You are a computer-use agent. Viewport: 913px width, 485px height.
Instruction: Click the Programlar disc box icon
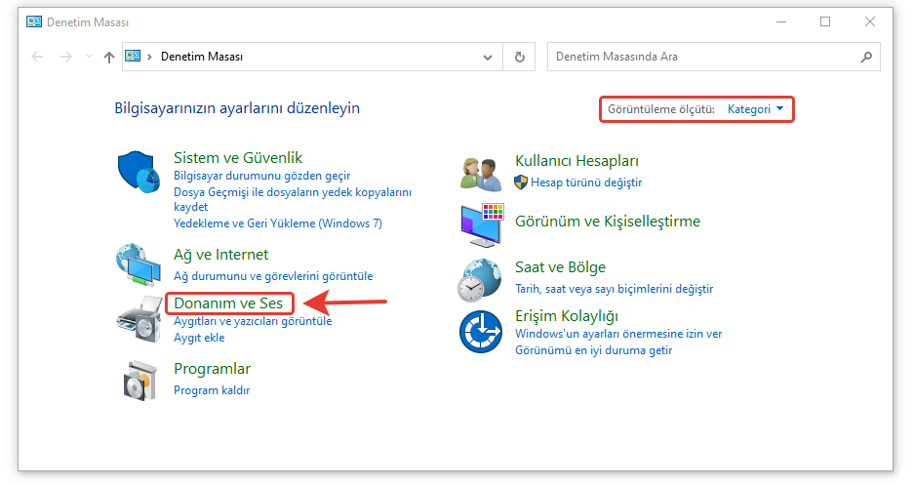139,379
